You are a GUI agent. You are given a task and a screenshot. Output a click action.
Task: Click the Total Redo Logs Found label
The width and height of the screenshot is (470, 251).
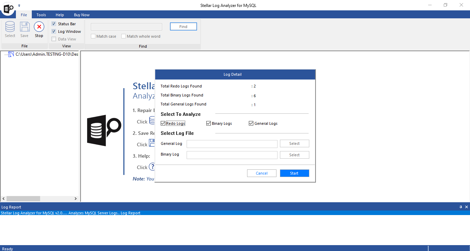point(181,86)
